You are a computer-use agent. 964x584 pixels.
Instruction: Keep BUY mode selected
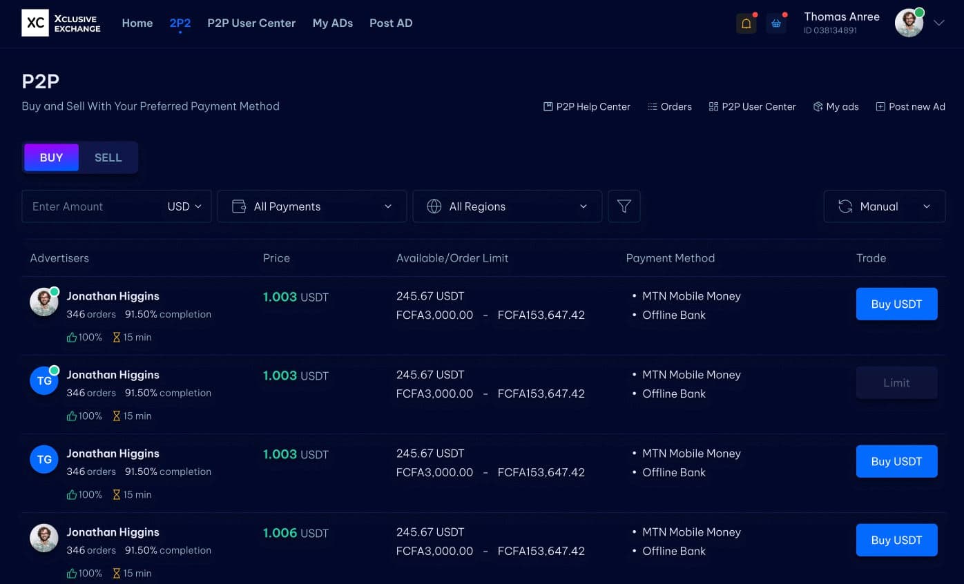tap(51, 157)
